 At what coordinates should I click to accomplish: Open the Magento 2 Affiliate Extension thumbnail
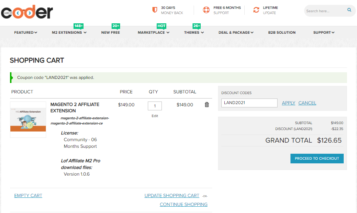coord(28,120)
